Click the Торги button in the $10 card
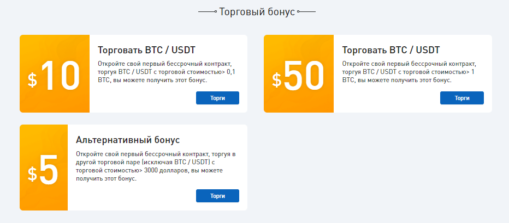Screen dimensions: 509x223 (x=217, y=98)
